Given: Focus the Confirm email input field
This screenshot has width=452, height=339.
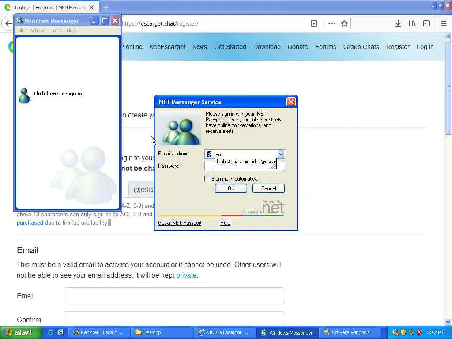Looking at the screenshot, I should [x=174, y=318].
